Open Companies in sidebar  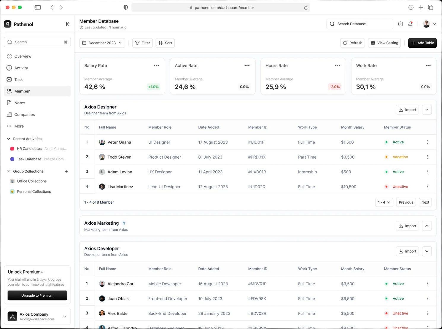37,114
